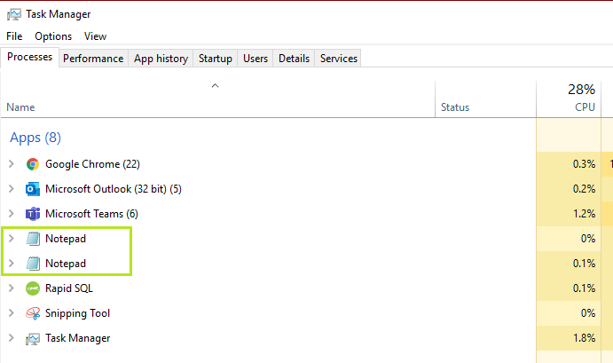613x363 pixels.
Task: Expand the Google Chrome process group
Action: (11, 164)
